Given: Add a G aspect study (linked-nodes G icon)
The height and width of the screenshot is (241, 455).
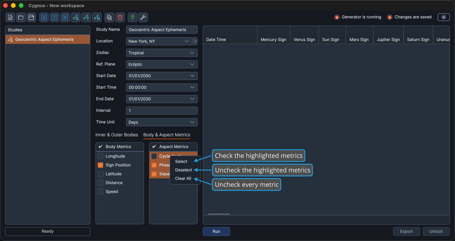Looking at the screenshot, I should (76, 17).
